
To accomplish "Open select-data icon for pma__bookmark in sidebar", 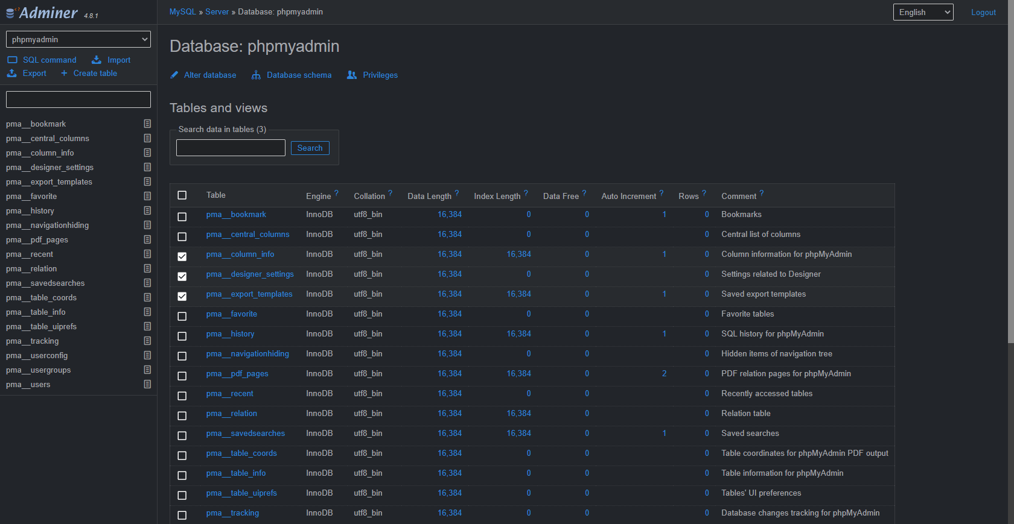I will [x=147, y=124].
